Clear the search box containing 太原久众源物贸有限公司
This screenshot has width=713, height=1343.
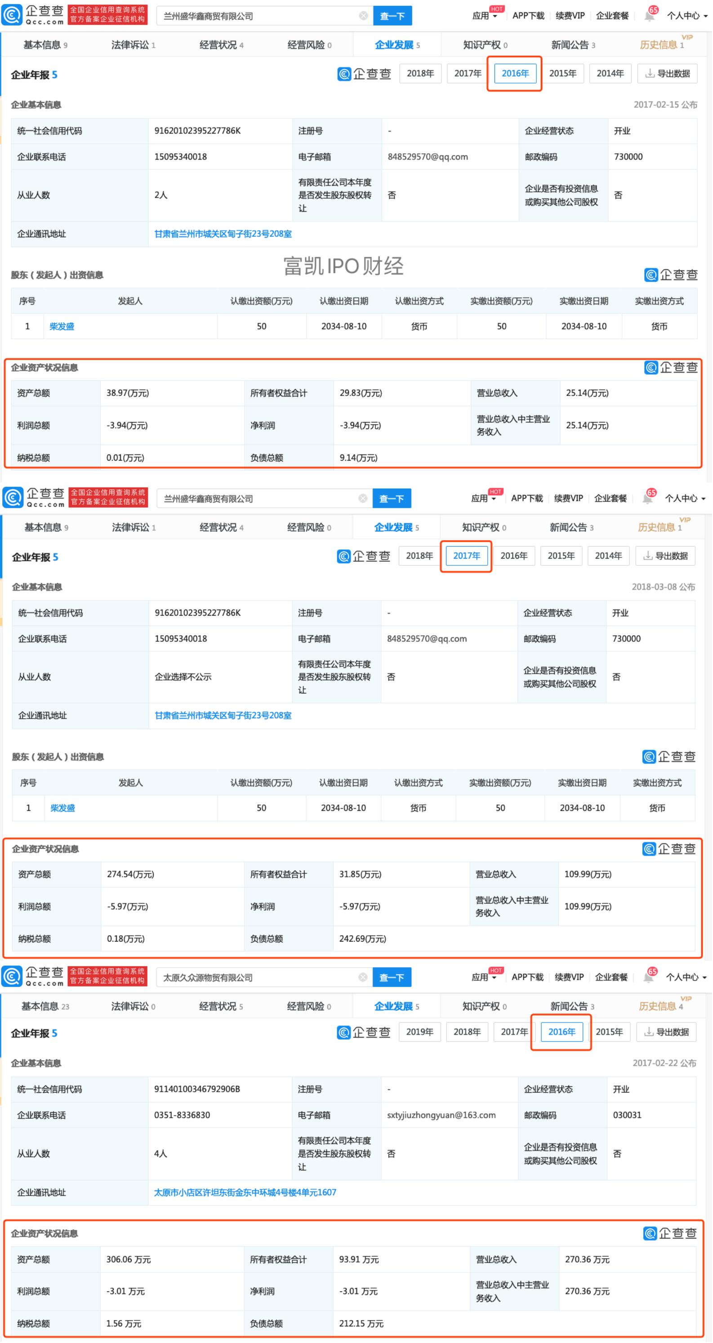coord(362,977)
